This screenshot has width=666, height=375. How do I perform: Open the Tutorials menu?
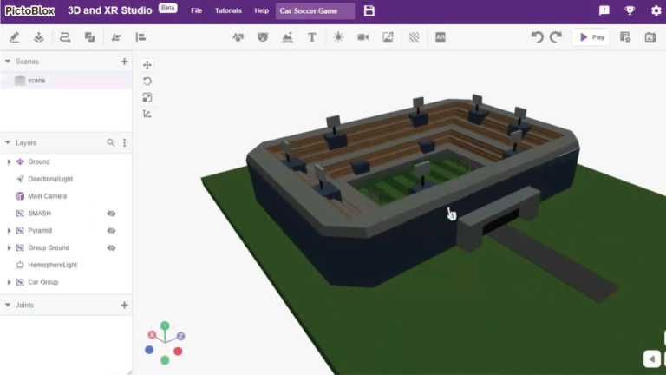(x=228, y=11)
